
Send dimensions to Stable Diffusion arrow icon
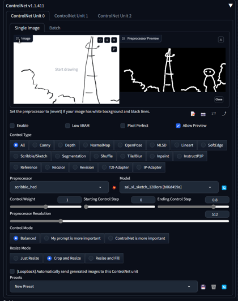point(224,114)
